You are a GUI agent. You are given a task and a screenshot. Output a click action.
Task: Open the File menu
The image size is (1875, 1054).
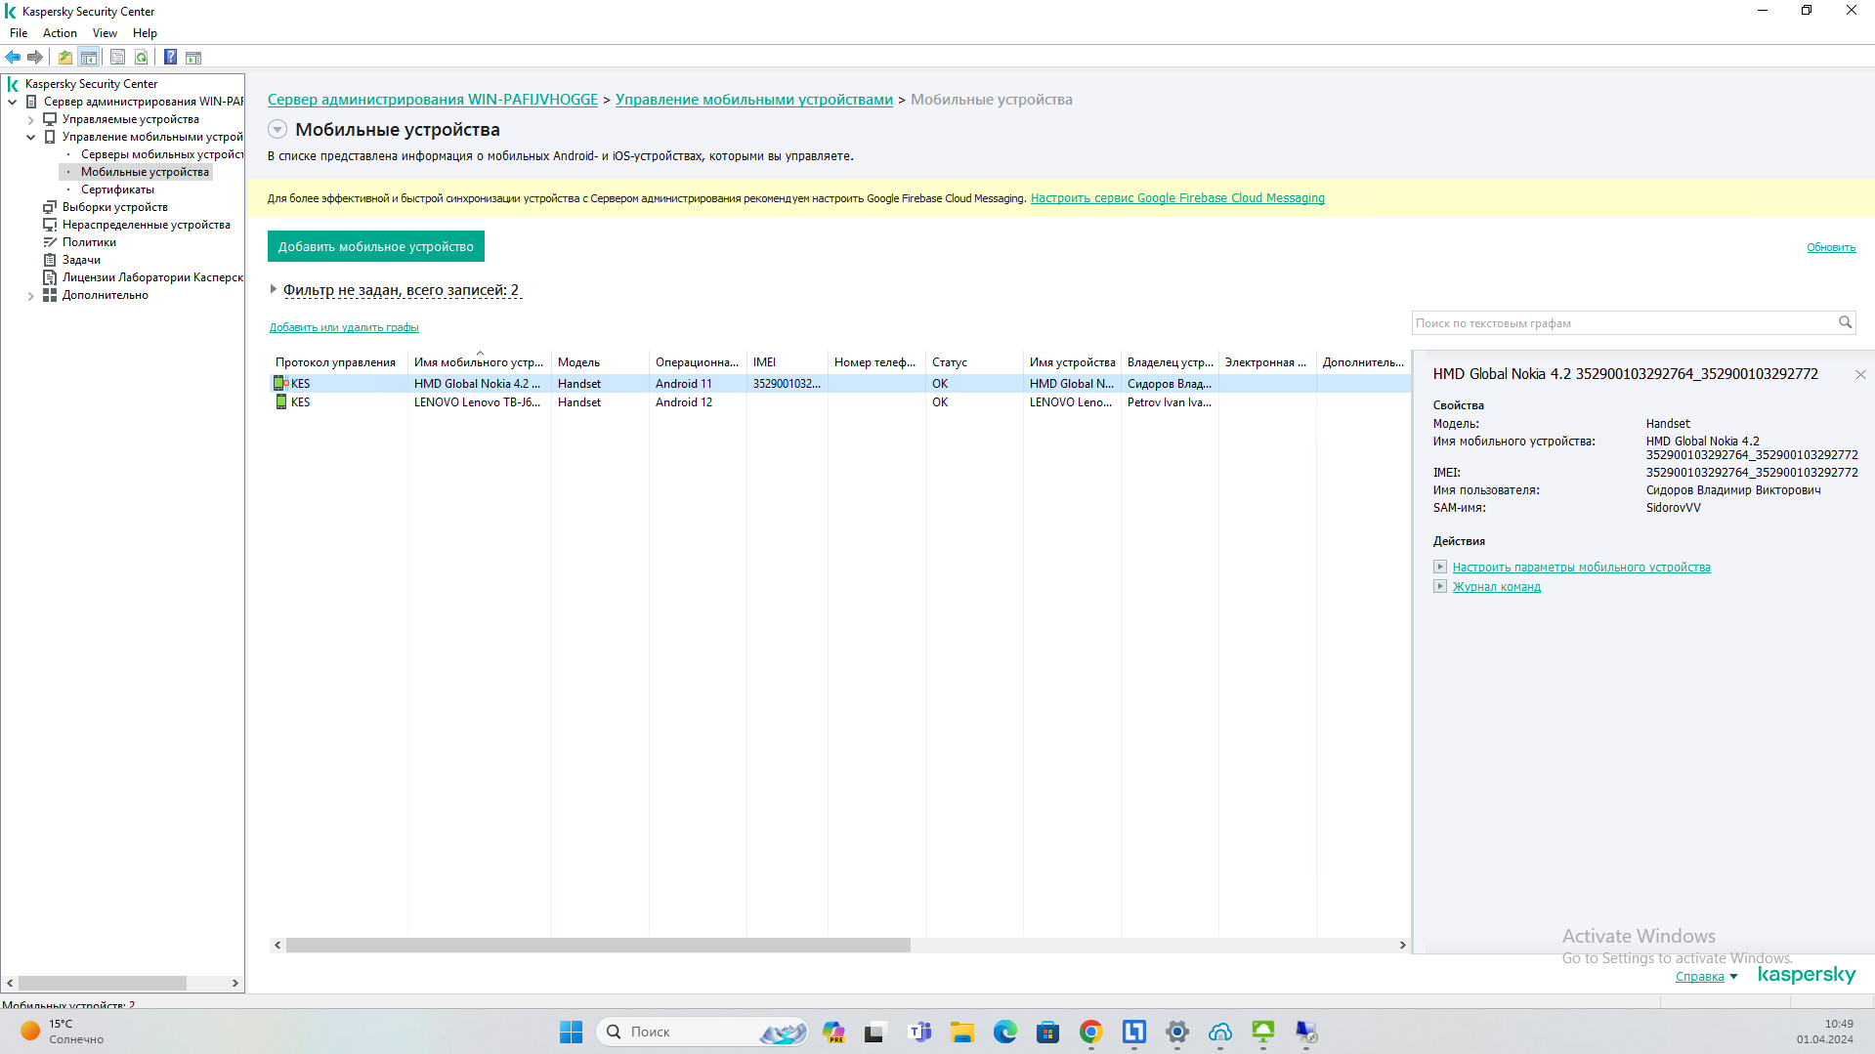[x=19, y=33]
